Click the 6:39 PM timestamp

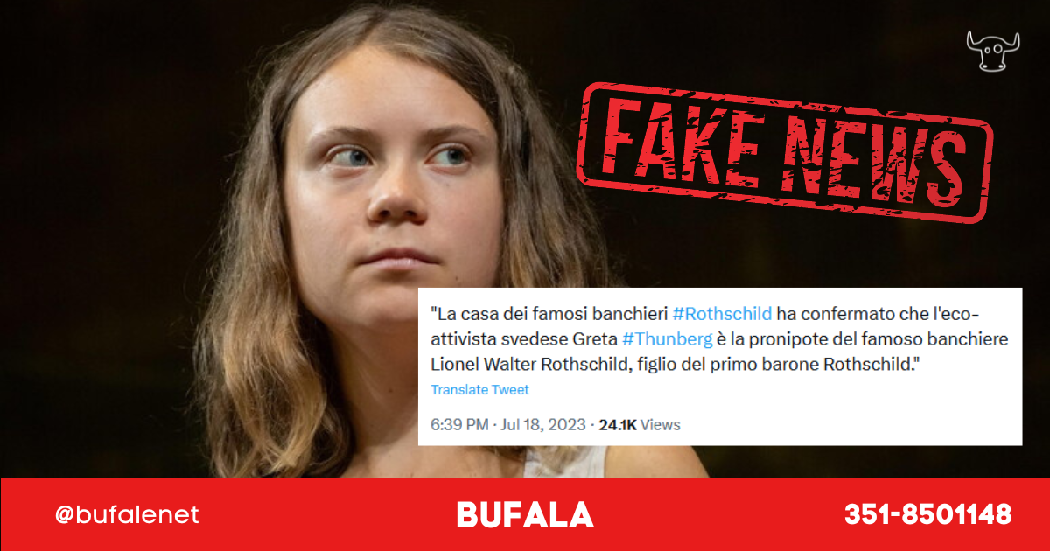(x=459, y=425)
